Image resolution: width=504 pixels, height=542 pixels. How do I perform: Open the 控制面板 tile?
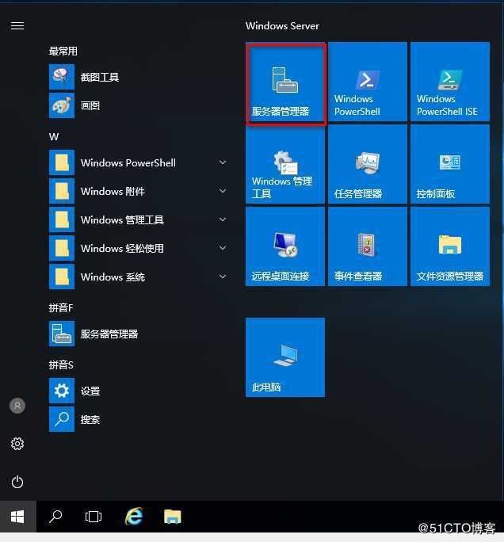[x=450, y=164]
